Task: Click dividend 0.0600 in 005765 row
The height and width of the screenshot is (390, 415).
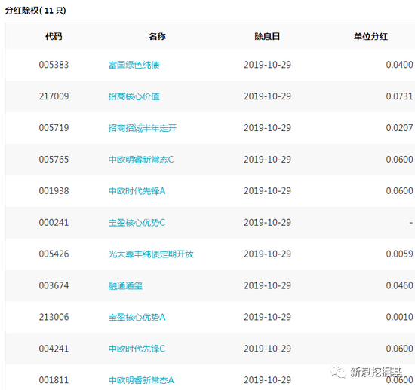Action: 399,160
